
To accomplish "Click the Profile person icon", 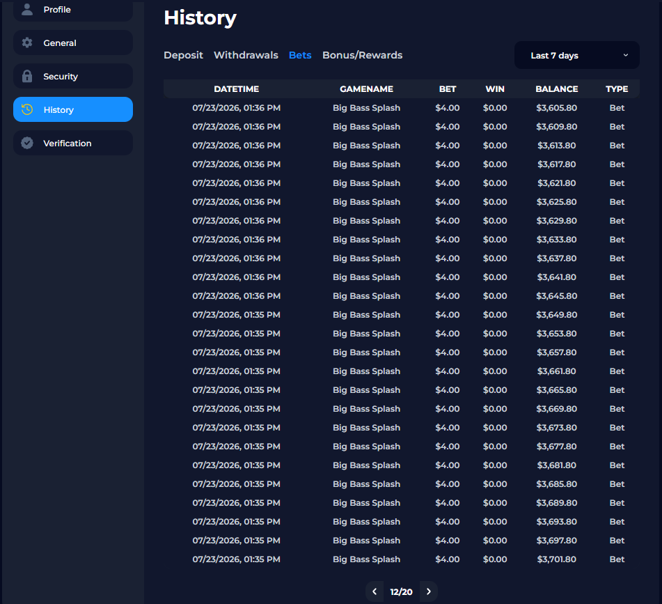I will pos(27,9).
